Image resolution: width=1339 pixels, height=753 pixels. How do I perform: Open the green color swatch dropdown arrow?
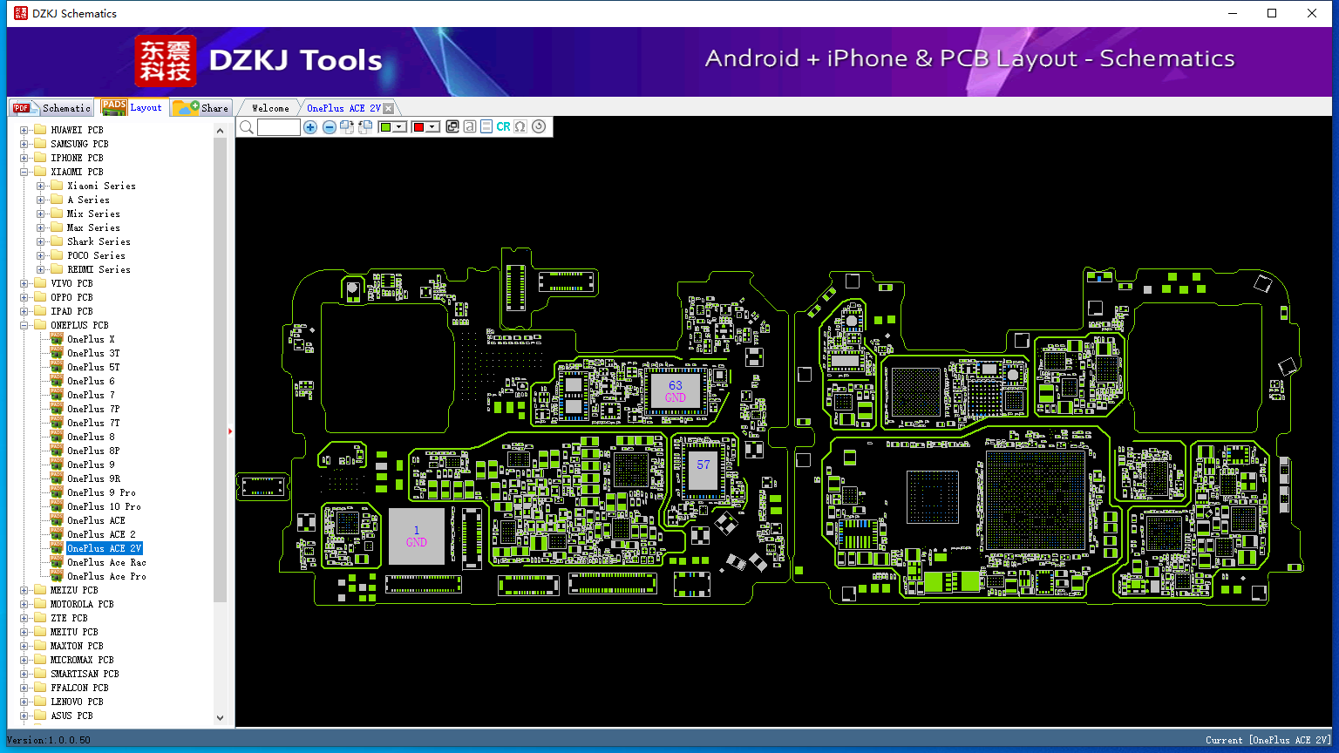point(399,127)
